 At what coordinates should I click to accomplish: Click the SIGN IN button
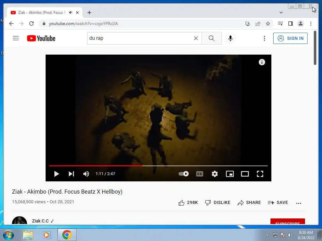point(290,38)
